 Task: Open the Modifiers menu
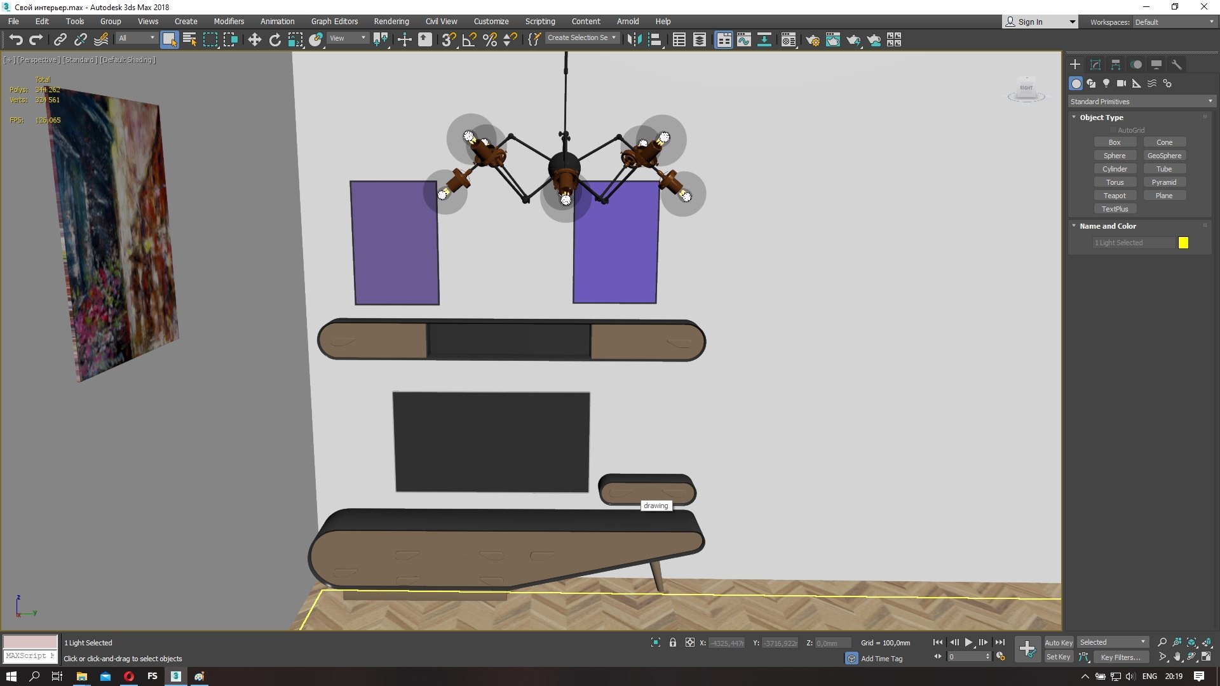click(229, 21)
